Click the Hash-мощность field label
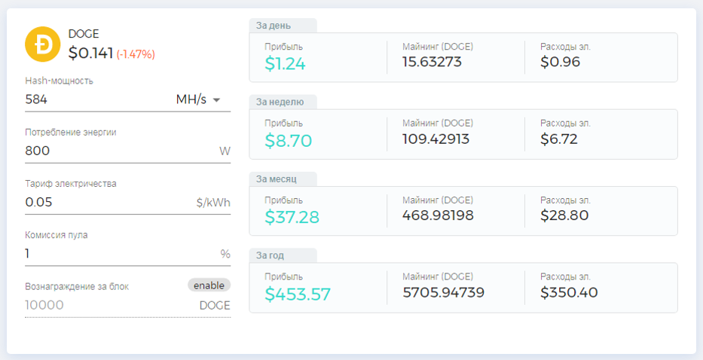The height and width of the screenshot is (360, 703). click(x=60, y=81)
